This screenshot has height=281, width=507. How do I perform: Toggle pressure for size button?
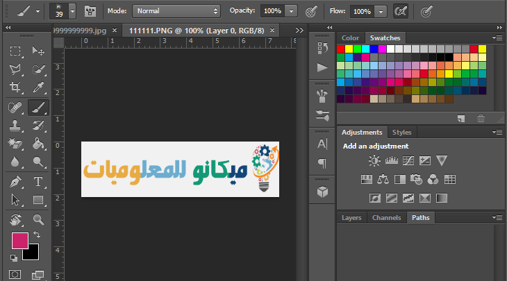[x=426, y=12]
